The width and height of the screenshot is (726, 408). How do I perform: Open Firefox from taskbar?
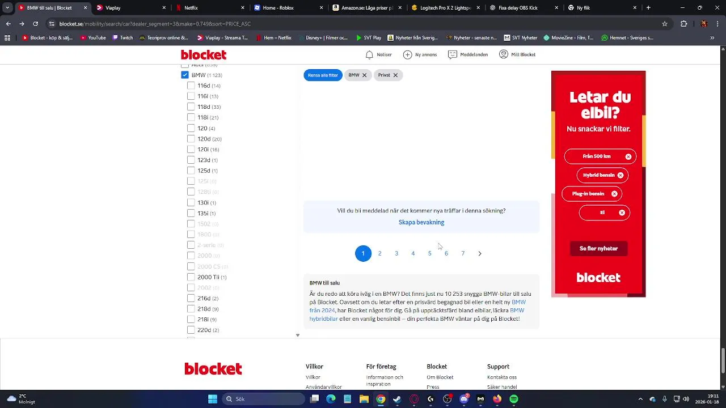point(497,399)
